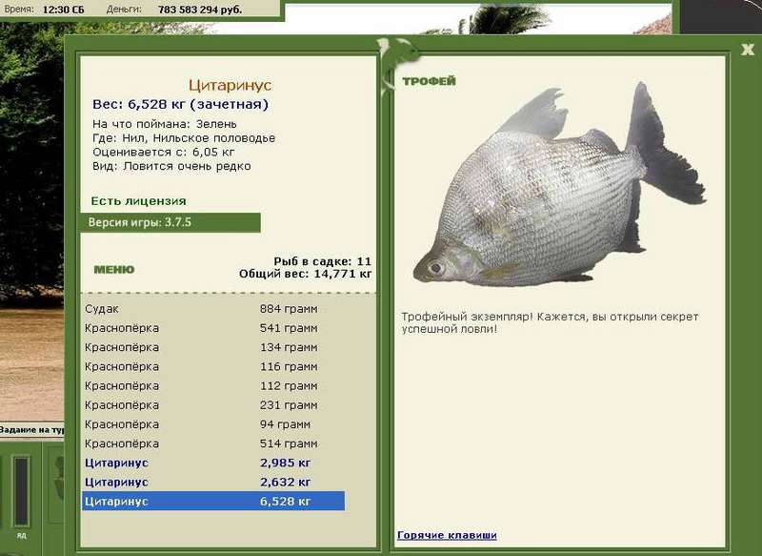Select the Цитаринус 2,632 кг row
This screenshot has width=762, height=556.
pyautogui.click(x=213, y=482)
